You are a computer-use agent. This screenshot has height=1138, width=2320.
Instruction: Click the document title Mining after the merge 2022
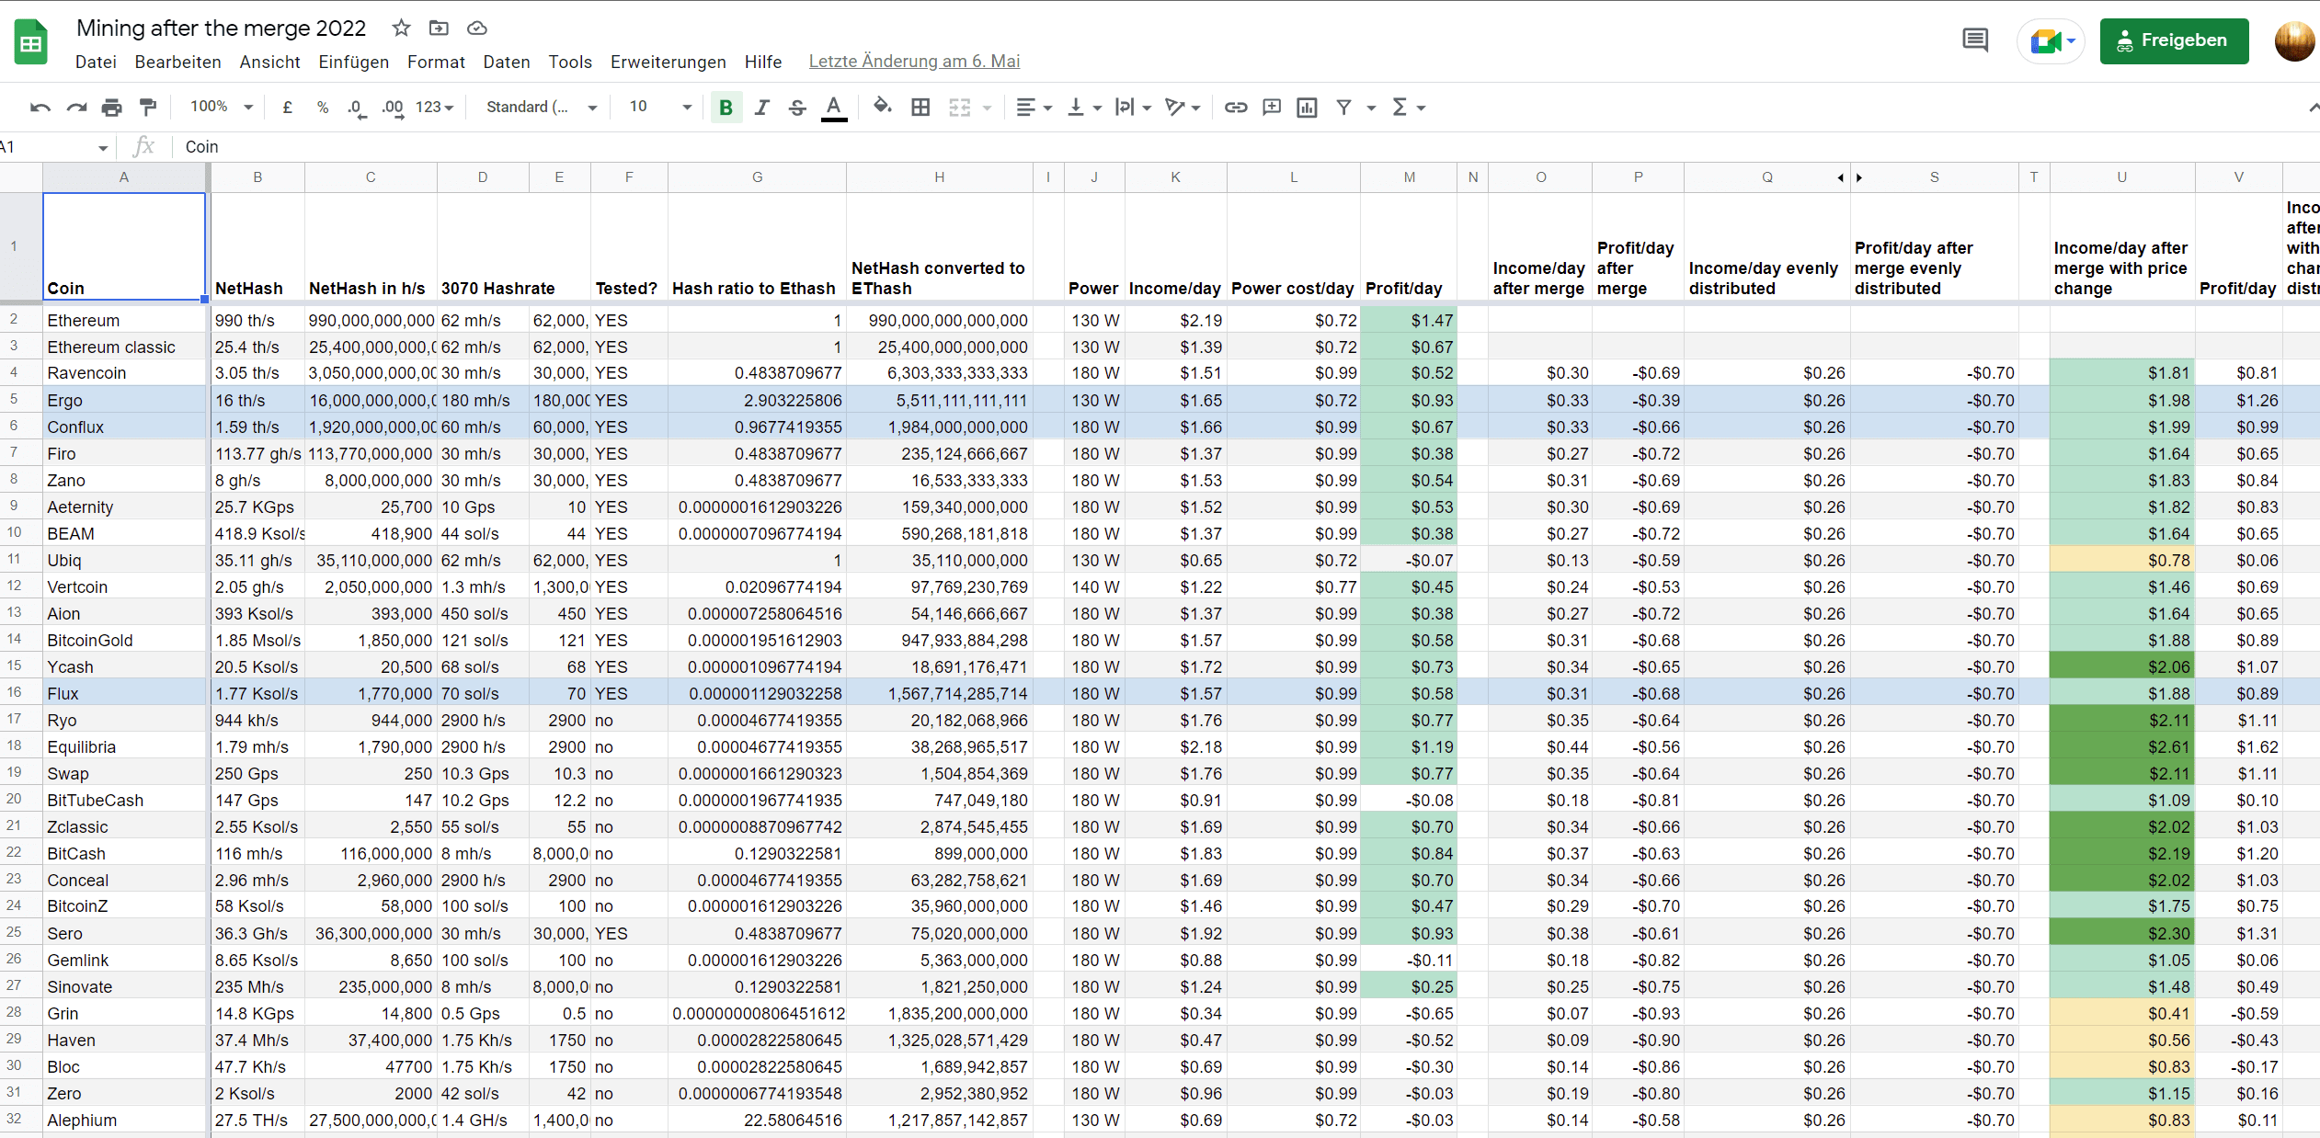(x=221, y=28)
